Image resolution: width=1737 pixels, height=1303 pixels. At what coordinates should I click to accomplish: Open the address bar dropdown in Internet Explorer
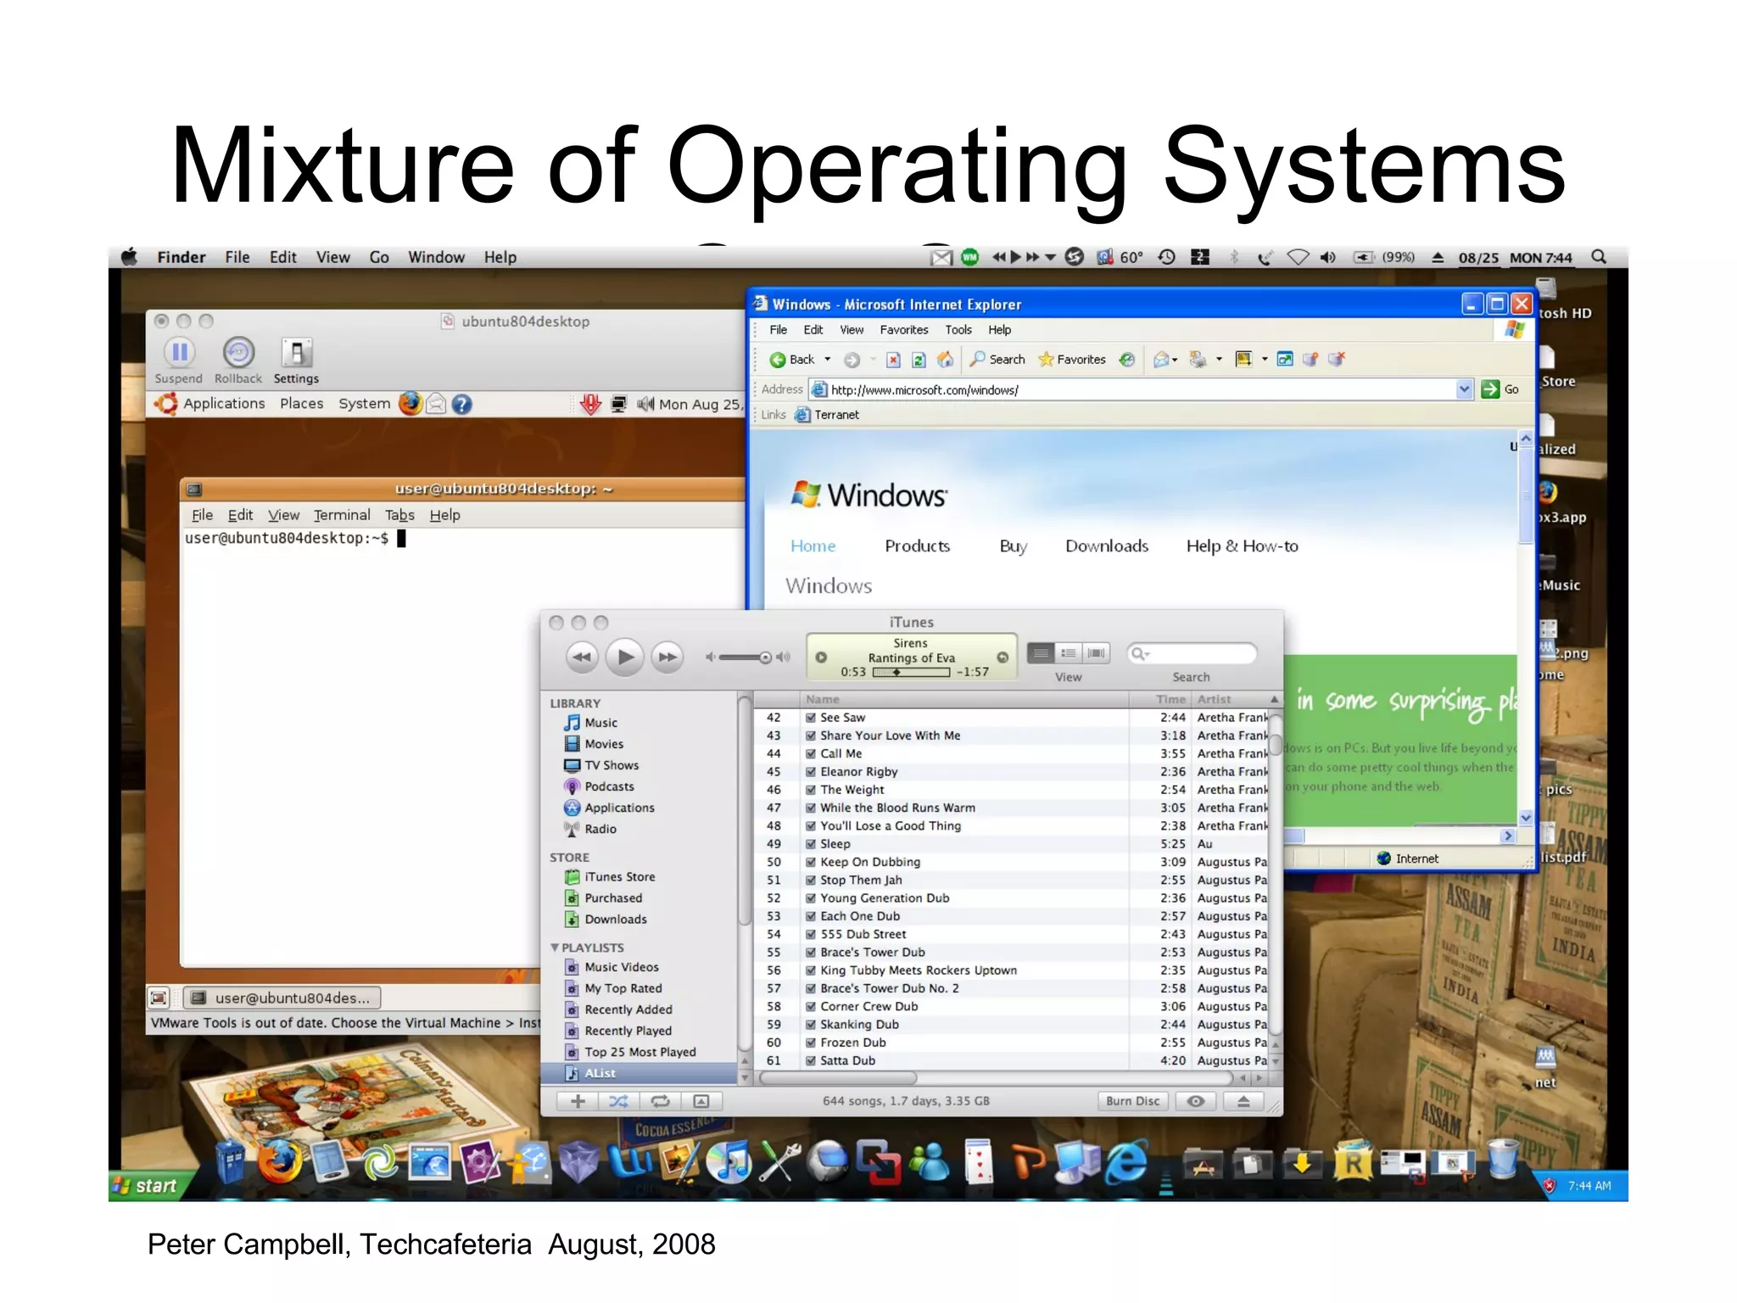tap(1464, 389)
